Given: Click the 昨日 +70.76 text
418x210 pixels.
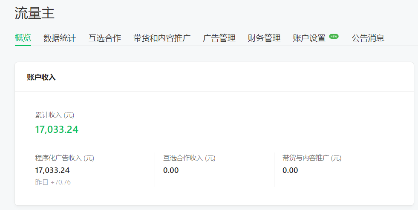Looking at the screenshot, I should click(x=53, y=182).
